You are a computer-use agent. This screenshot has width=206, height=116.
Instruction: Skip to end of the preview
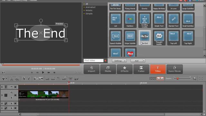tap(54, 72)
